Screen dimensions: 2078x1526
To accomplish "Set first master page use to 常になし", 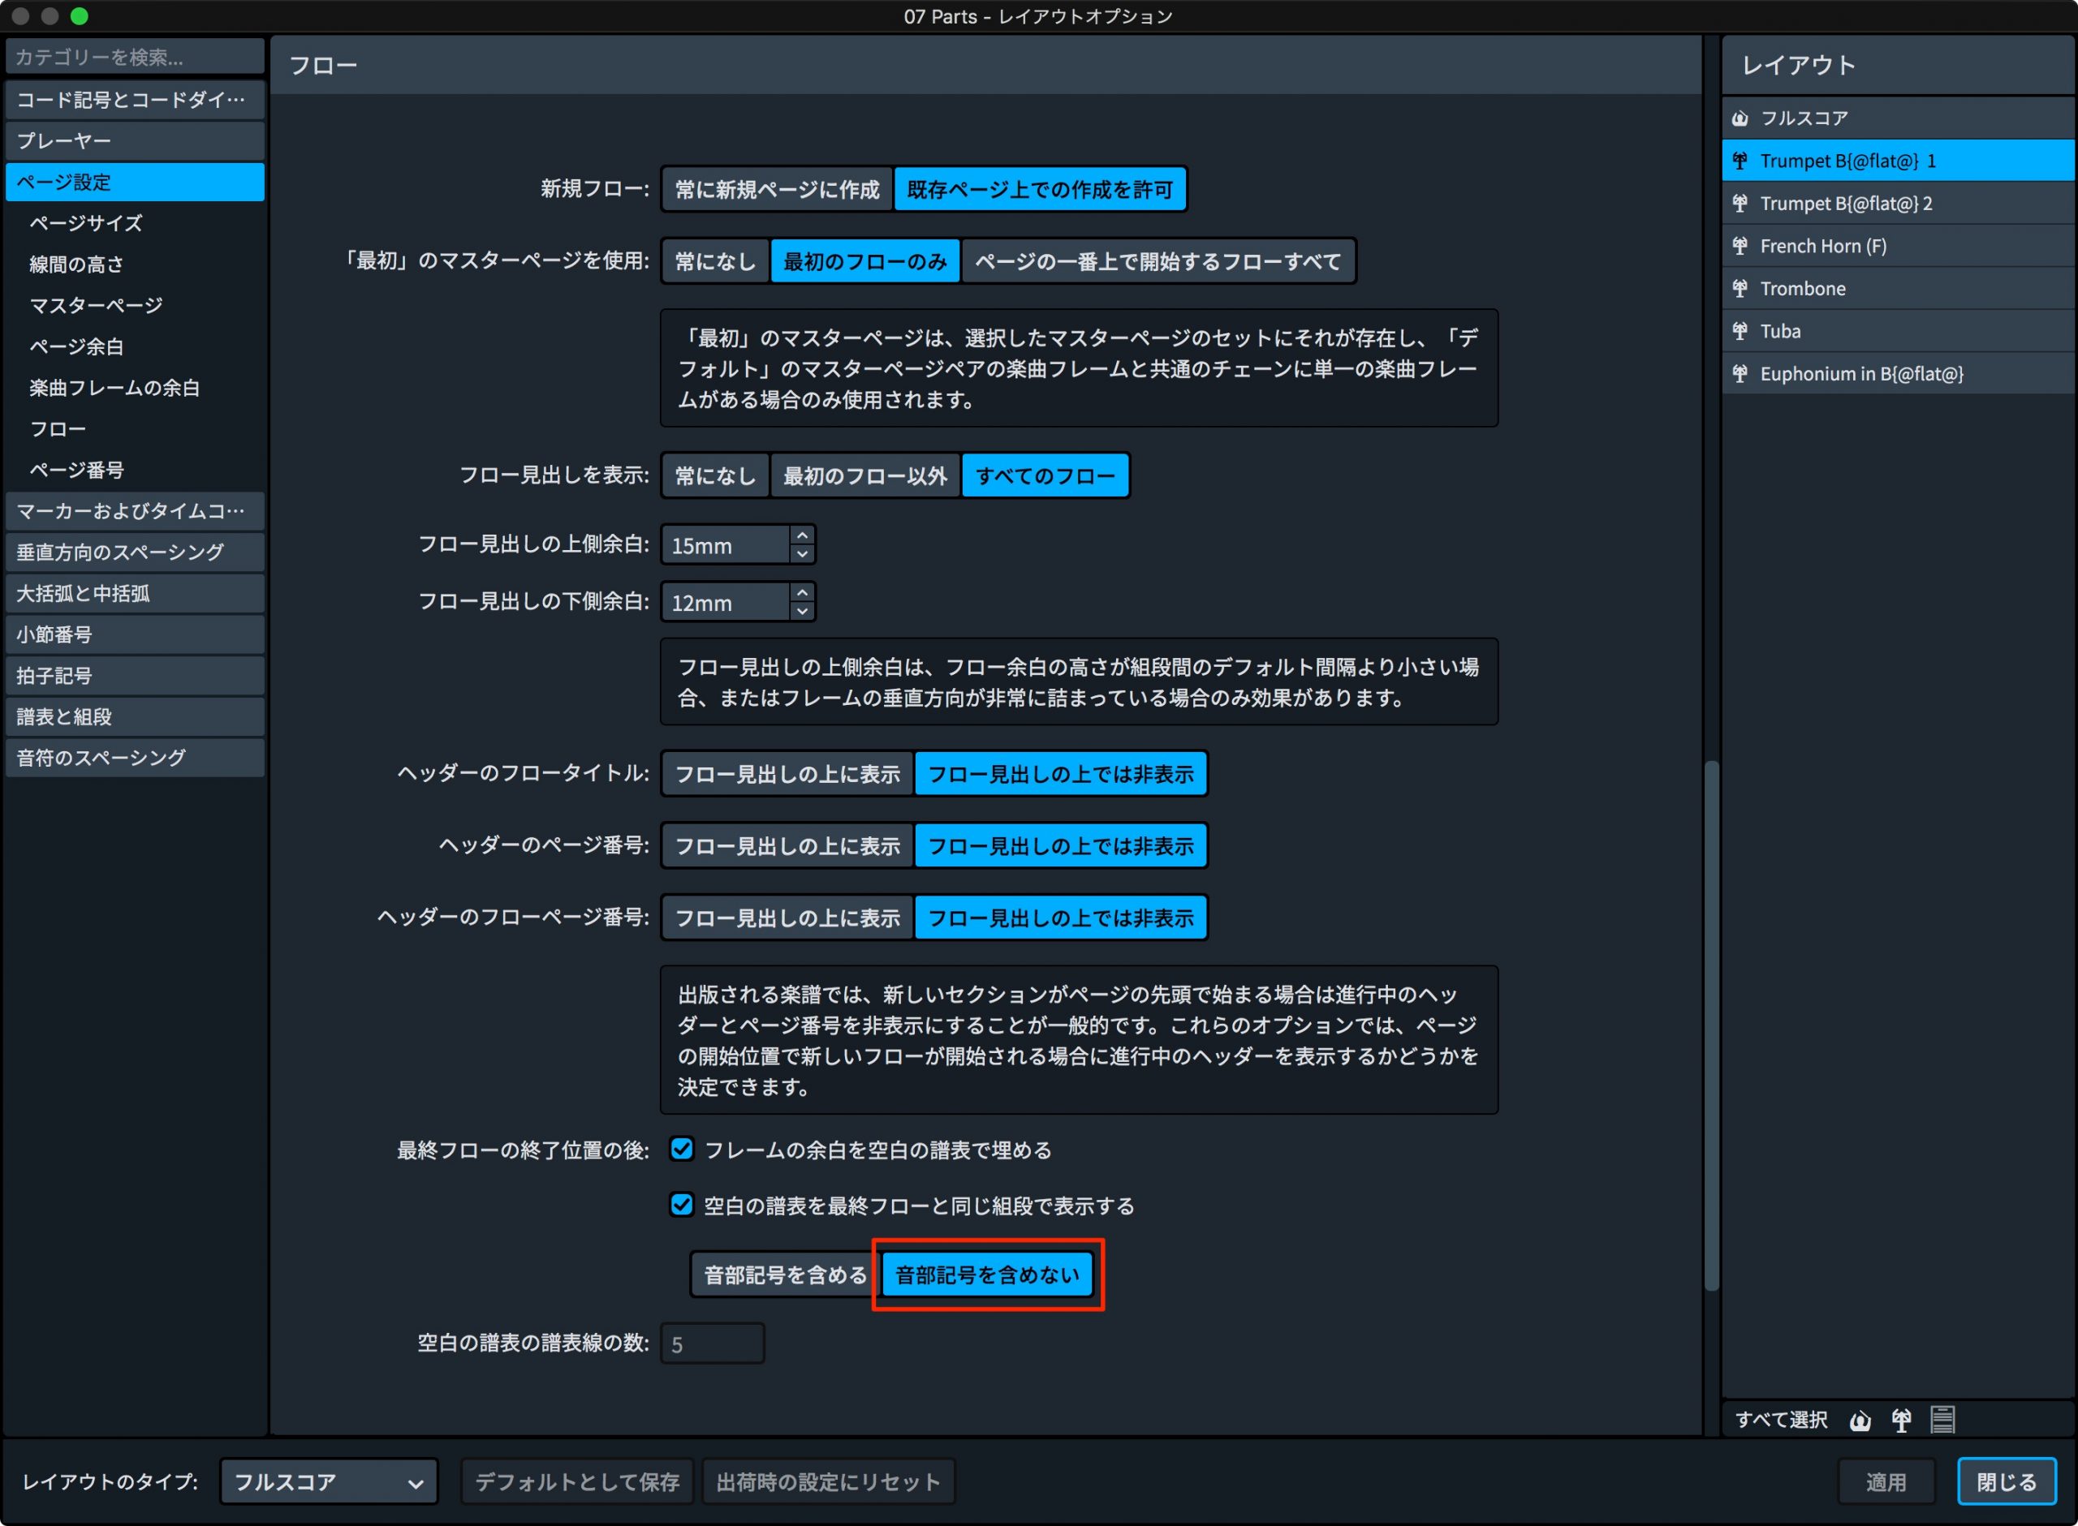I will [715, 261].
